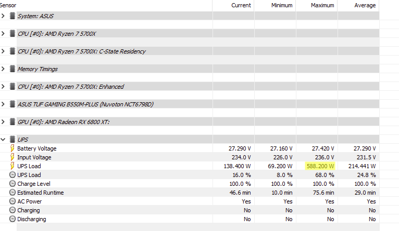
Task: Click the chip icon beside UPS
Action: (x=12, y=140)
